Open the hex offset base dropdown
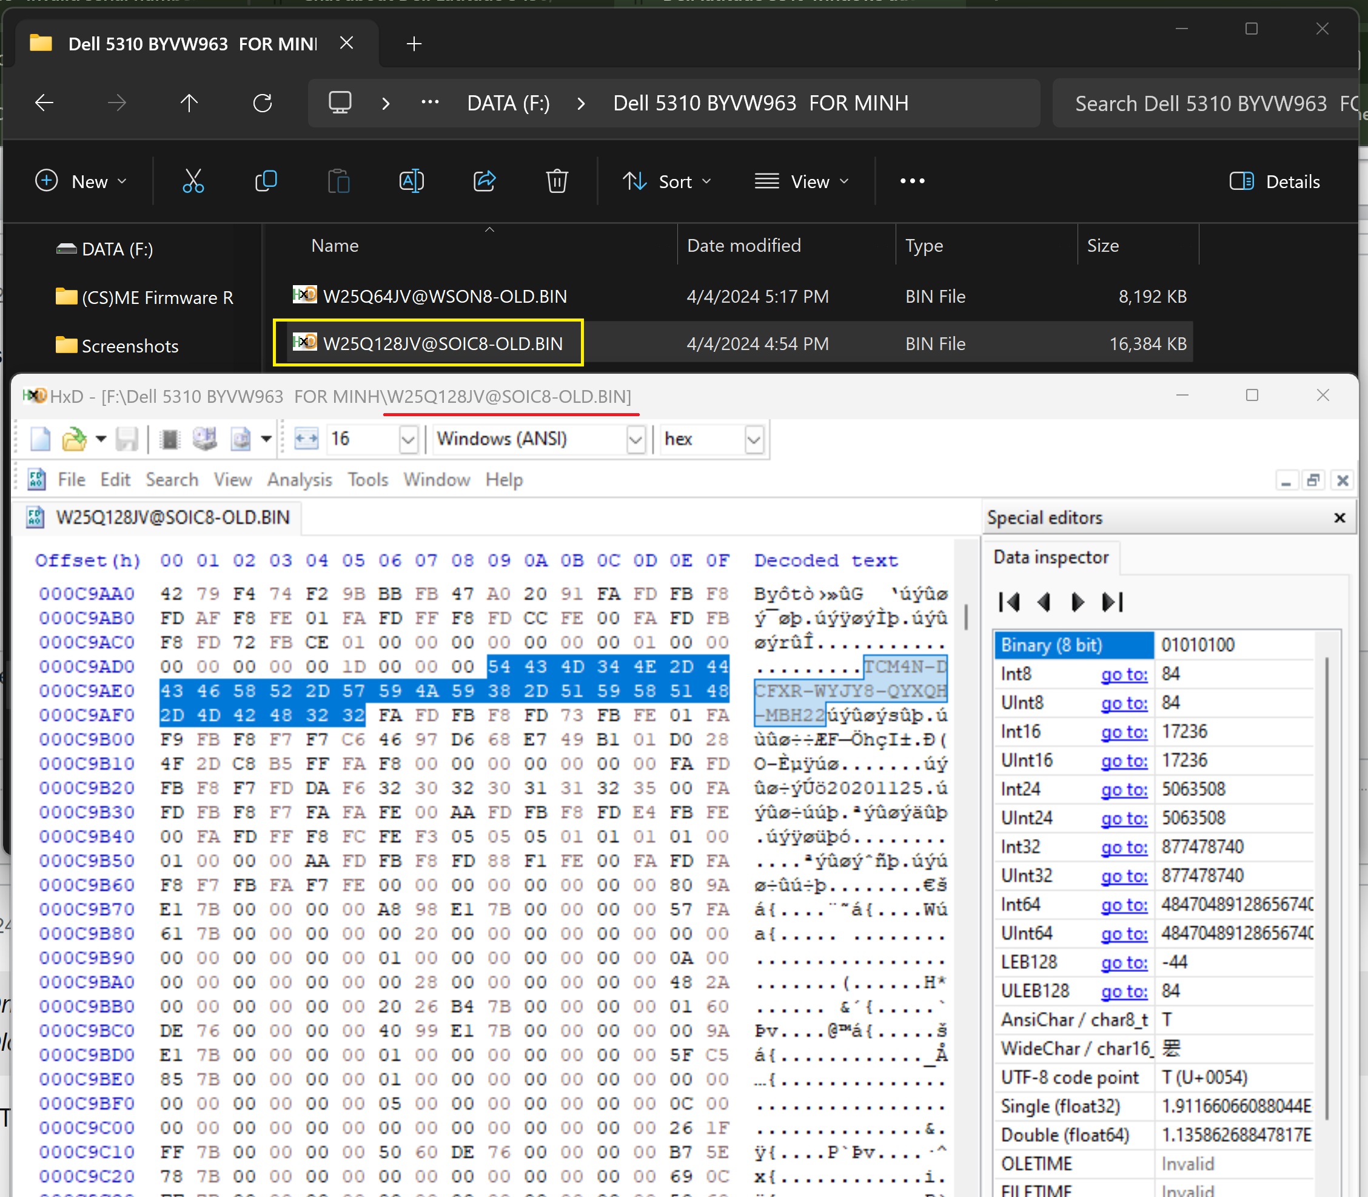The width and height of the screenshot is (1368, 1197). (754, 439)
